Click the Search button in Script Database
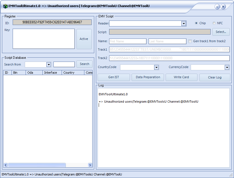The width and height of the screenshot is (234, 178). 84,64
